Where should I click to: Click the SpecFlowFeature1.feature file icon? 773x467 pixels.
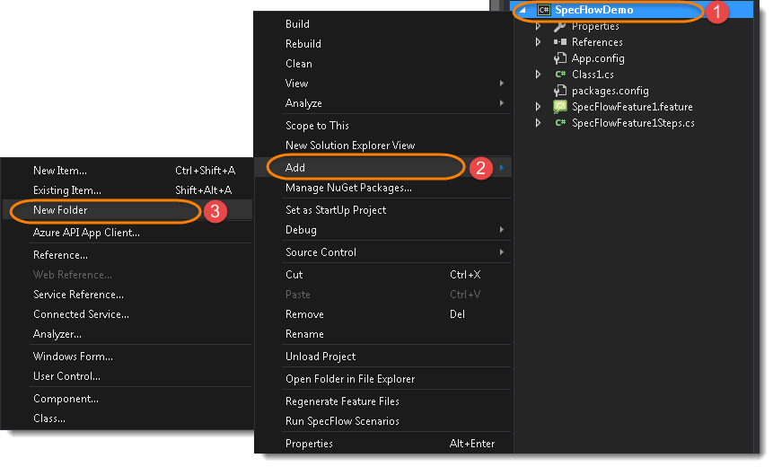(560, 107)
